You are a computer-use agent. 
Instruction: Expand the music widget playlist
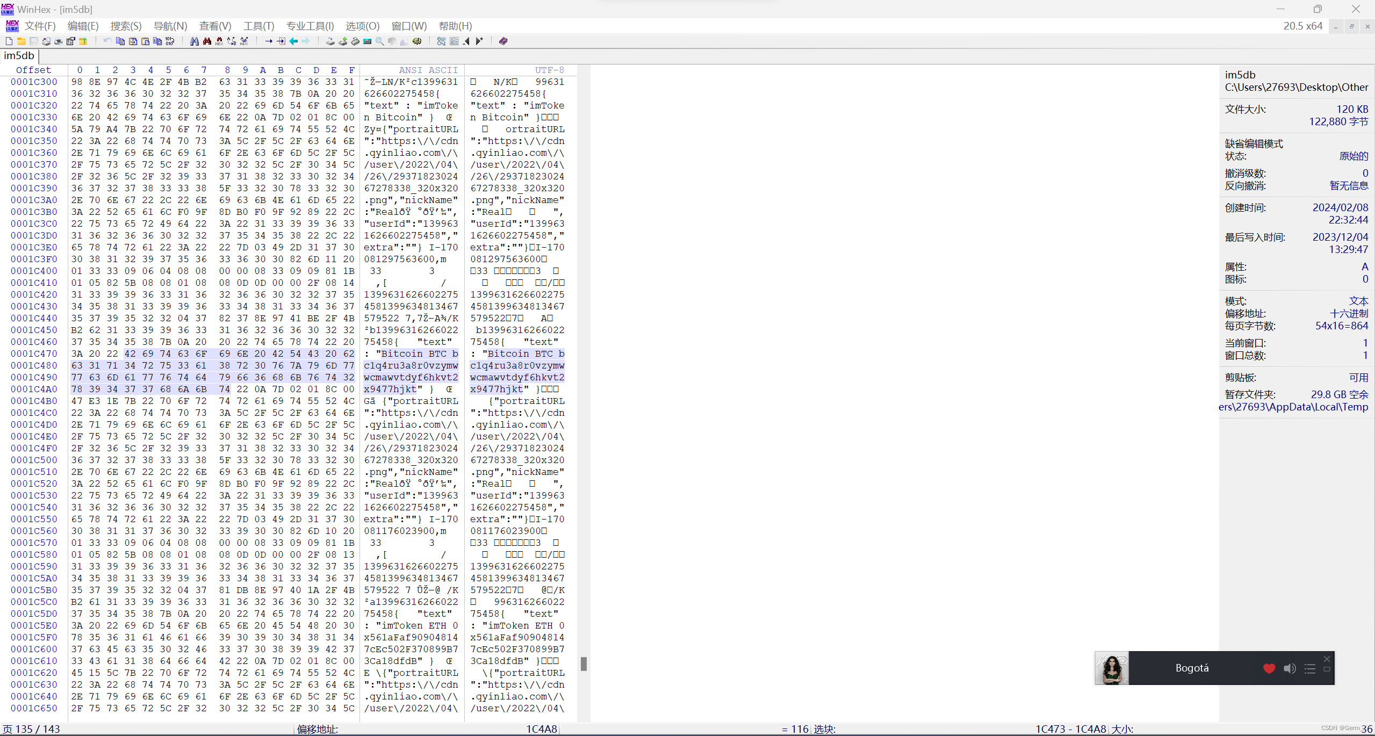(1310, 668)
